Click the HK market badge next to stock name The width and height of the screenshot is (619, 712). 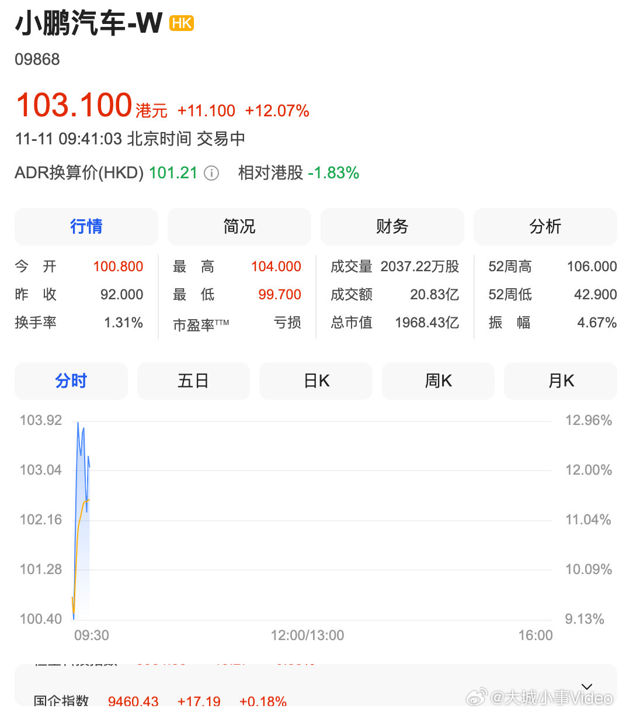coord(182,23)
